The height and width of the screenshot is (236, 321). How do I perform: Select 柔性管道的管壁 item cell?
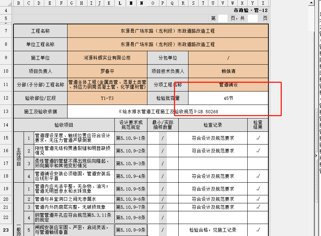pos(74,163)
